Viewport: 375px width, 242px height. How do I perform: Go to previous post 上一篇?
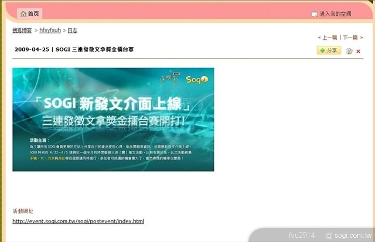[329, 38]
